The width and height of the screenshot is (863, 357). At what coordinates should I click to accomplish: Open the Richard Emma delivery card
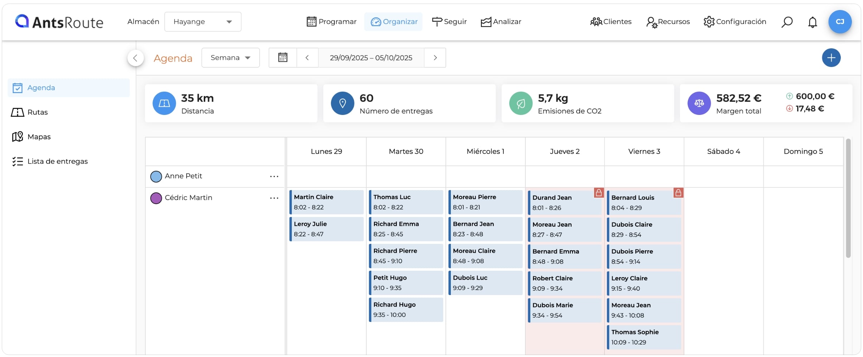click(406, 229)
